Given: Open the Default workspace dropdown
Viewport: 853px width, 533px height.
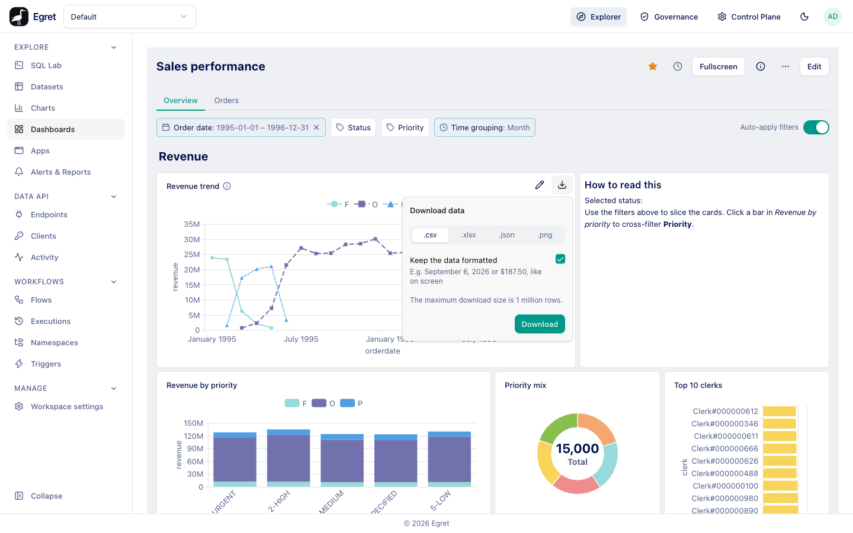Looking at the screenshot, I should [x=130, y=17].
